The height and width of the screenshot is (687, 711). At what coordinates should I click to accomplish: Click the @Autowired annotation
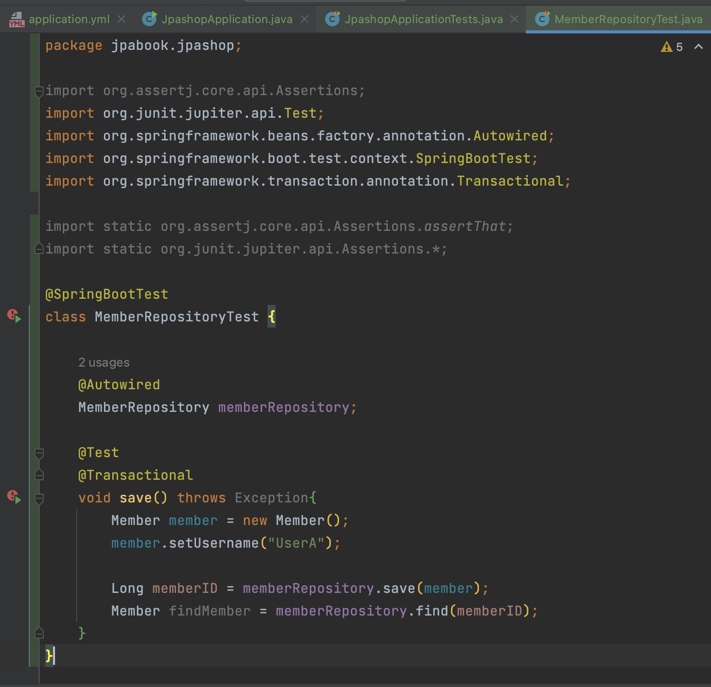[119, 385]
